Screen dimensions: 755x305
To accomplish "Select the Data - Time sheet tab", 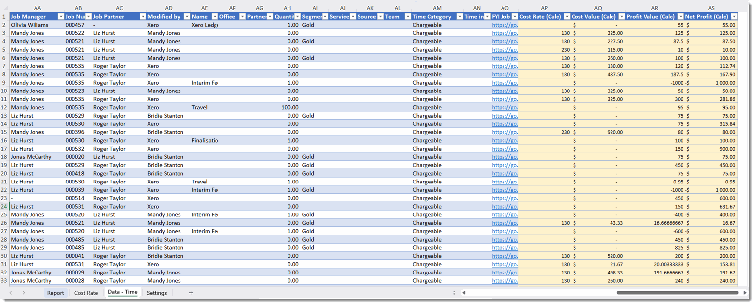I will (x=123, y=292).
